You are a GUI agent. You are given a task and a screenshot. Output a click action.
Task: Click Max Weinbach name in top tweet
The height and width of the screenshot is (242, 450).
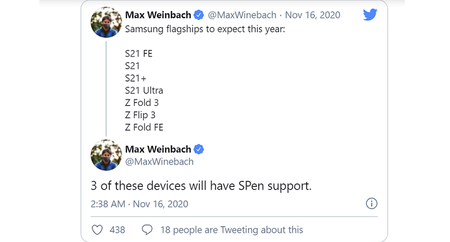(x=158, y=15)
